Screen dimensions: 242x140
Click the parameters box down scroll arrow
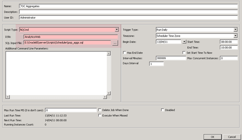tap(109, 93)
